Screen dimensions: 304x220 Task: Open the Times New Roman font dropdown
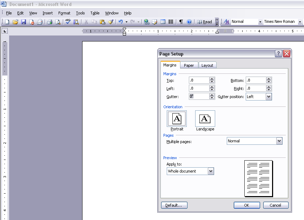point(300,22)
